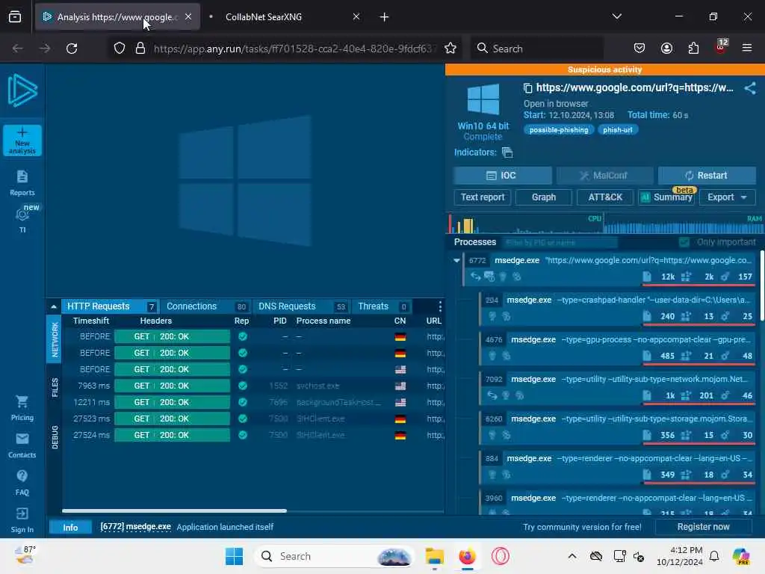Open the Text report
765x574 pixels.
pyautogui.click(x=483, y=197)
